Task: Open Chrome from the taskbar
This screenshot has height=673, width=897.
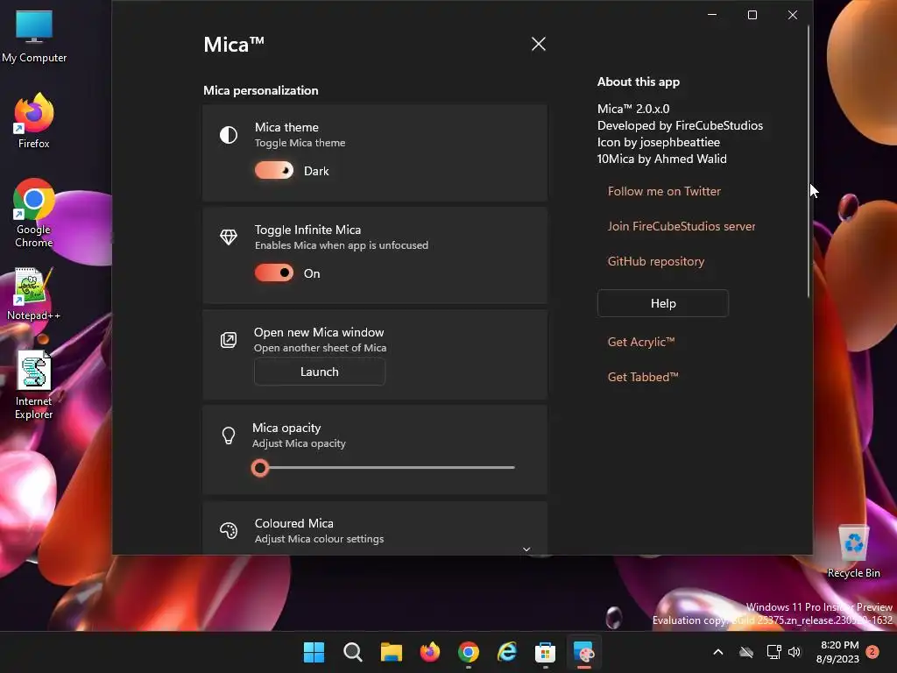Action: [x=469, y=652]
